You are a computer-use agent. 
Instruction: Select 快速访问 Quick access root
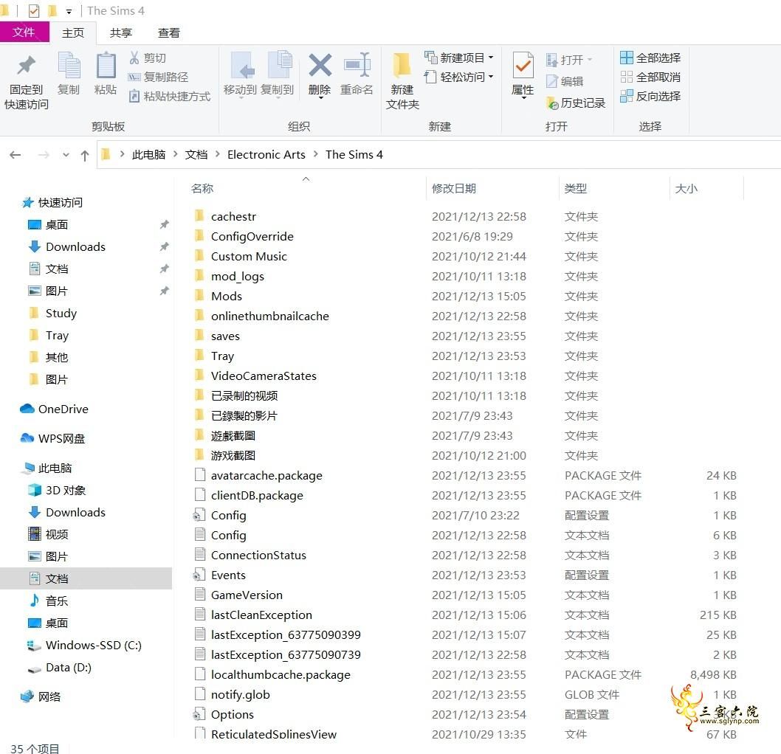click(x=52, y=203)
